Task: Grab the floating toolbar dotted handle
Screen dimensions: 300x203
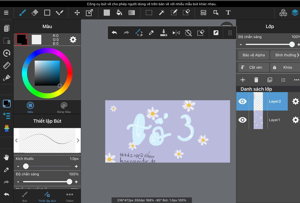Action: pyautogui.click(x=230, y=33)
